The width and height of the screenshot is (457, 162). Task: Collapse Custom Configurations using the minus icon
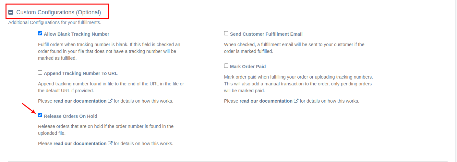11,12
